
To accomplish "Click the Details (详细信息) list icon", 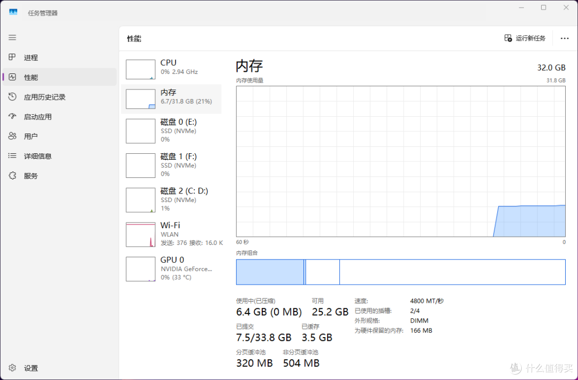I will click(x=12, y=156).
